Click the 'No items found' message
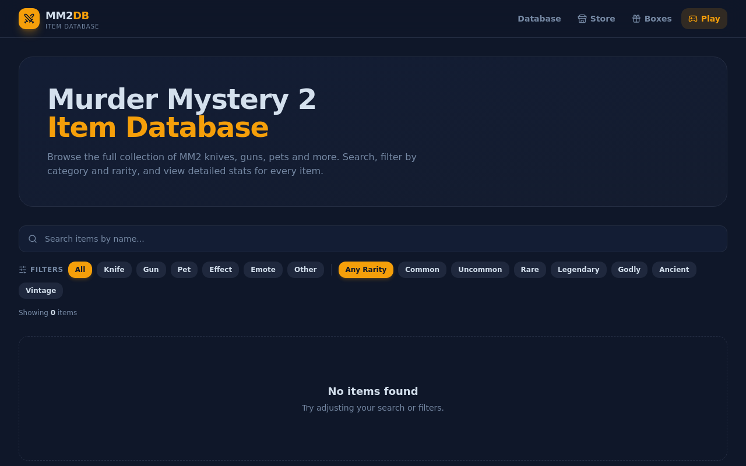 point(373,391)
